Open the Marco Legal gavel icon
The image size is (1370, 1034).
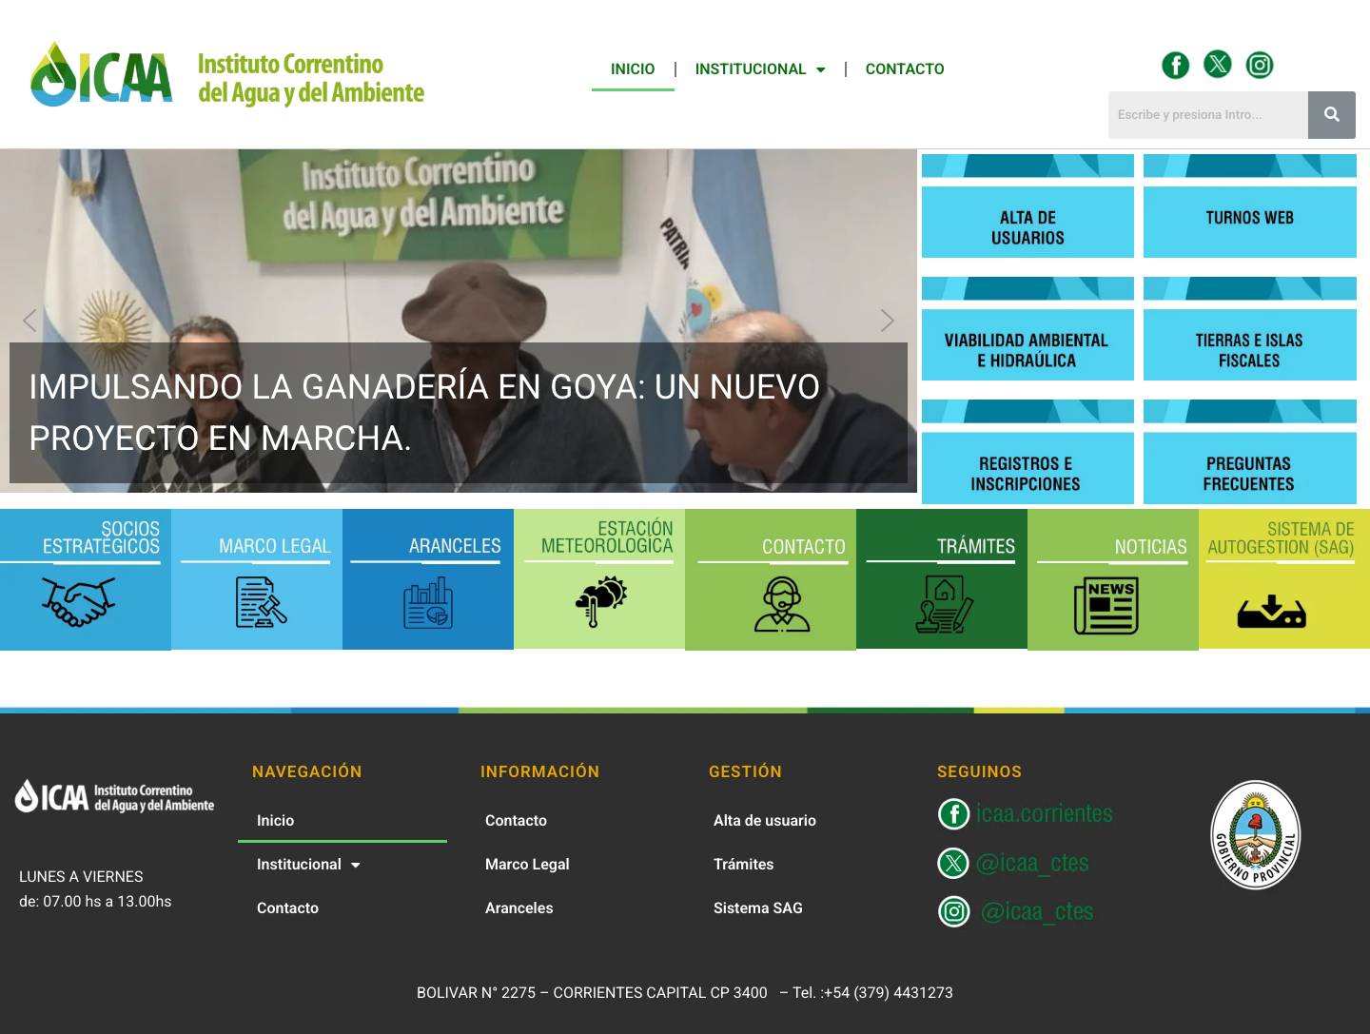(257, 603)
